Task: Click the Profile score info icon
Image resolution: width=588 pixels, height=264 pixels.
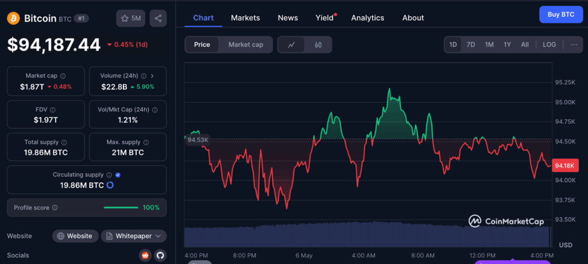Action: (55, 208)
